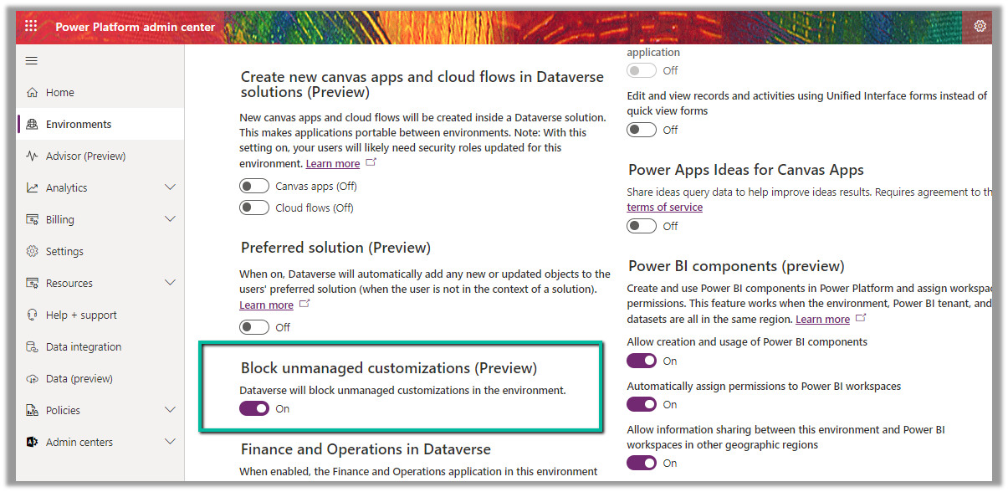
Task: Click the Data integration icon
Action: 33,347
